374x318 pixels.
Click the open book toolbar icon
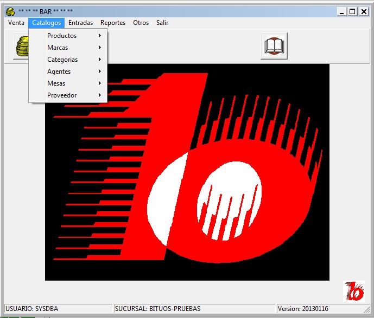[x=274, y=46]
